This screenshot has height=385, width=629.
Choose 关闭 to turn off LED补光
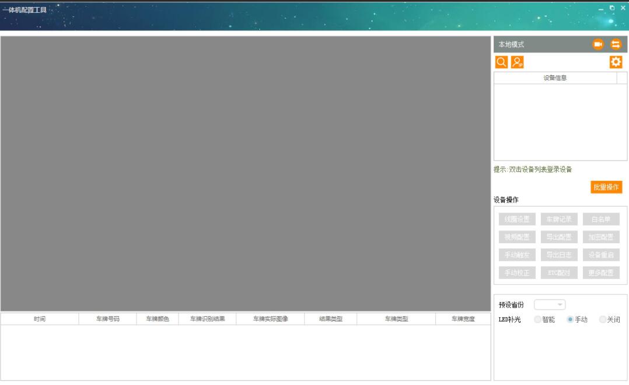(603, 320)
